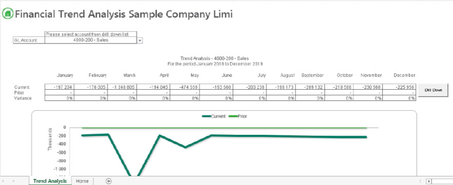Screen dimensions: 453x185
Task: Click the Drill Down button
Action: (x=433, y=90)
